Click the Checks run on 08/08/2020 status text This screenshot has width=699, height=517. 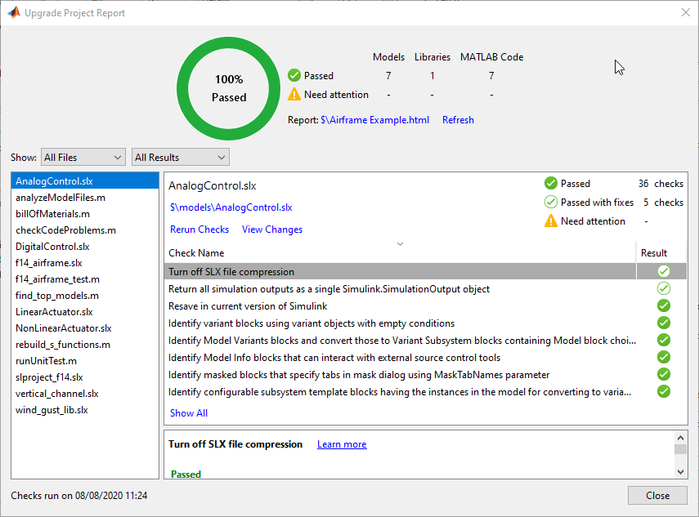(79, 496)
